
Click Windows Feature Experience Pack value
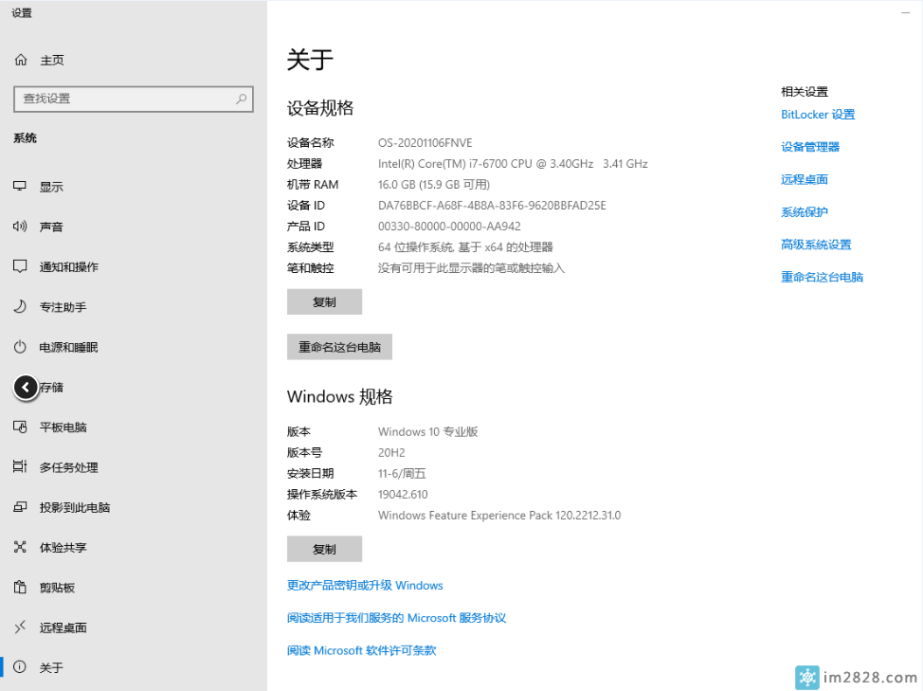[x=499, y=515]
